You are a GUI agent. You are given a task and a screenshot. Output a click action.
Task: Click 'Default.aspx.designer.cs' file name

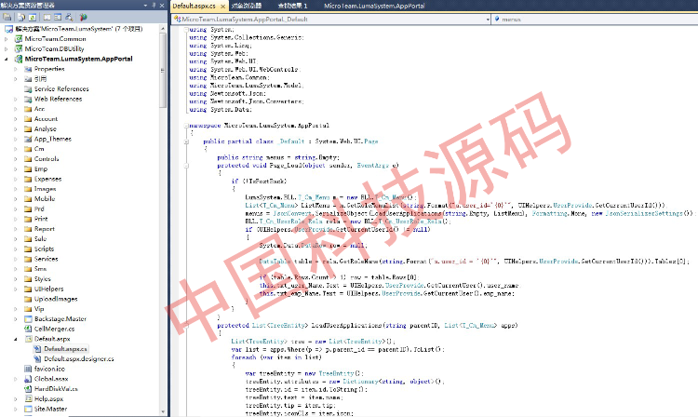(x=79, y=358)
